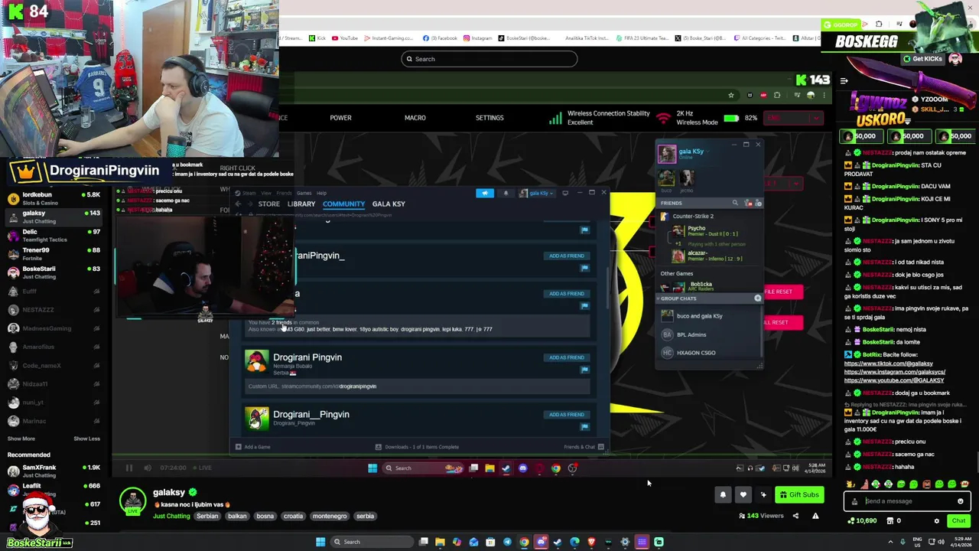Collapse chat panel arrow icon

(x=844, y=80)
